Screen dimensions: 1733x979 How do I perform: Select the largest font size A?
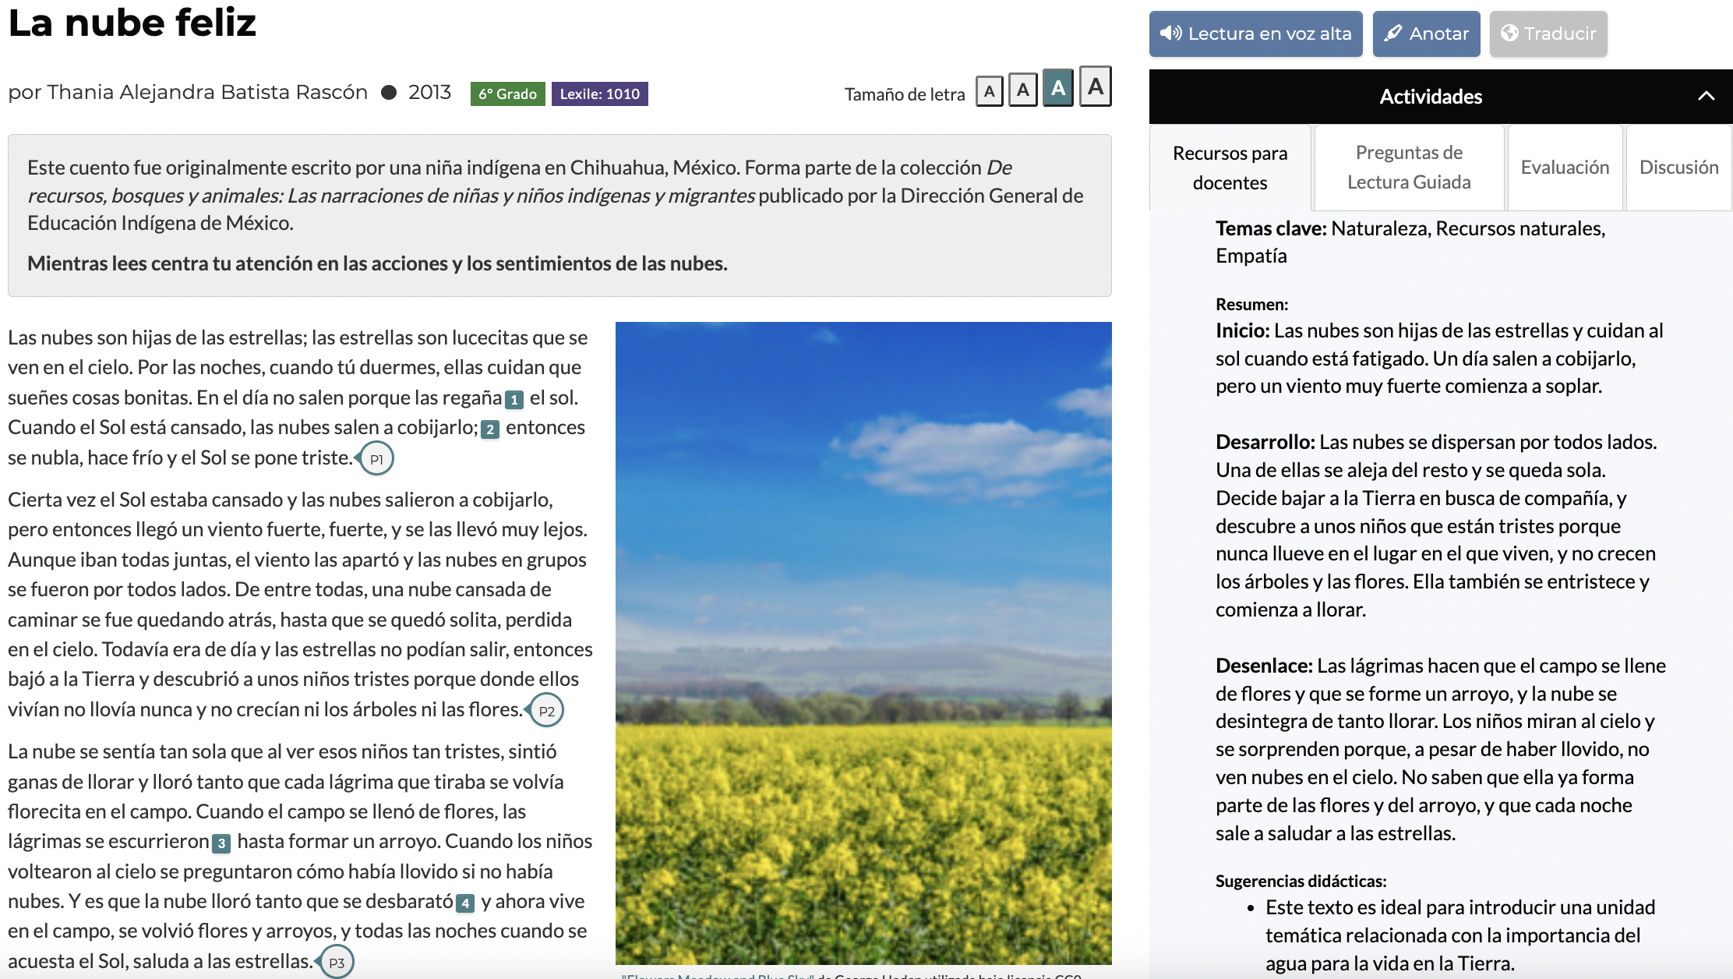click(x=1096, y=87)
